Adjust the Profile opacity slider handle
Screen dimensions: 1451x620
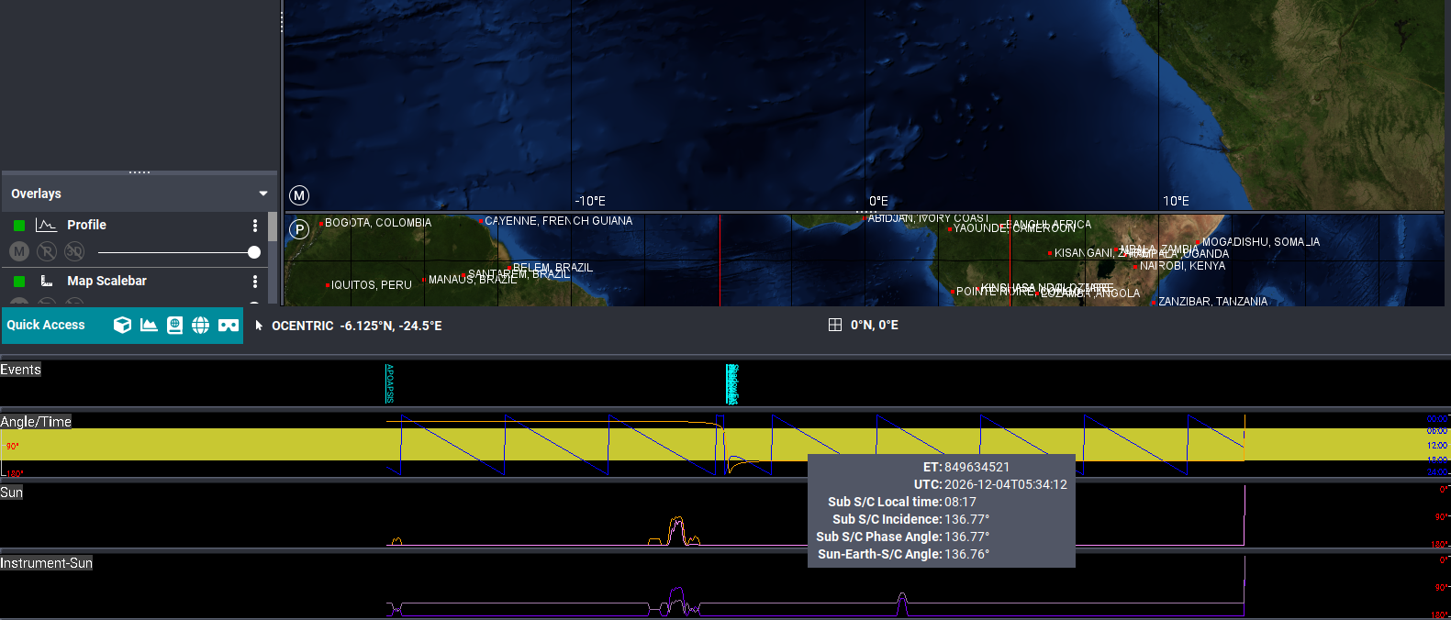(254, 252)
